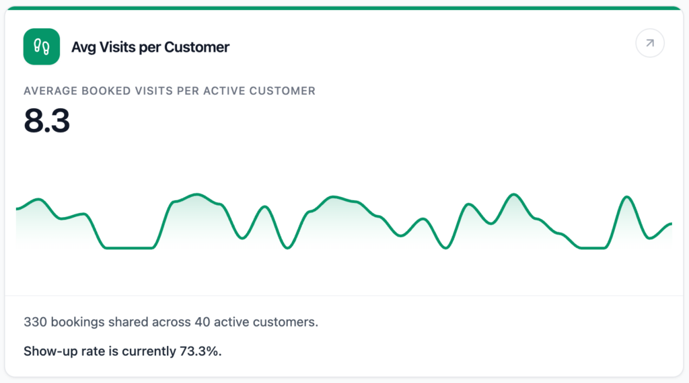The width and height of the screenshot is (689, 383).
Task: Select the 'Average booked visits per active customer' label
Action: (170, 91)
